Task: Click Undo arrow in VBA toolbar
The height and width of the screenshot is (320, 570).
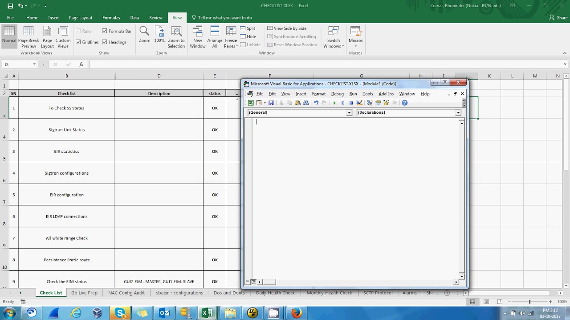Action: pos(316,103)
